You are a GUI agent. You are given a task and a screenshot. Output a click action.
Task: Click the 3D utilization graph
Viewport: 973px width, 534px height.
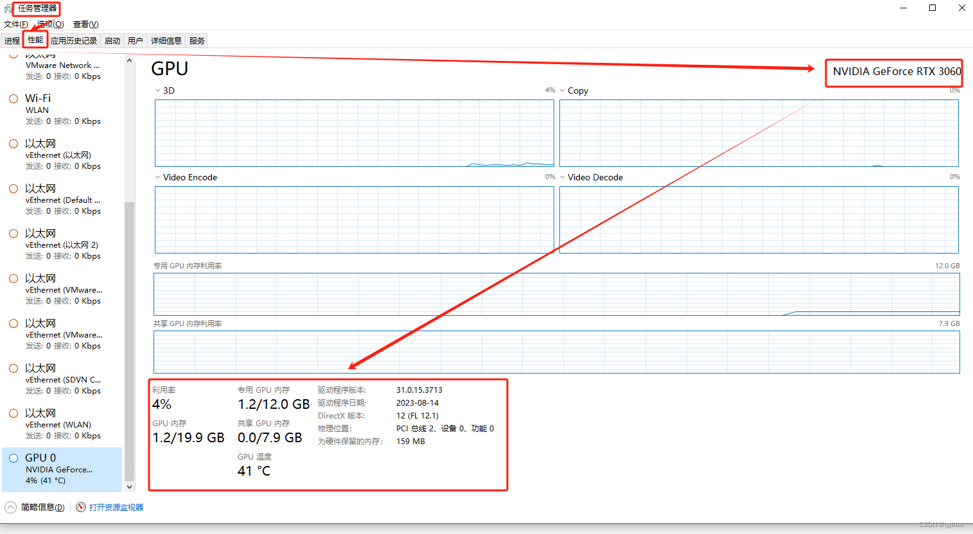[355, 133]
